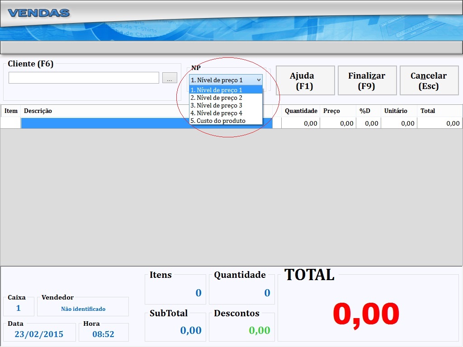Choose 3. Nível de preço 3 option
463x347 pixels.
(x=226, y=105)
